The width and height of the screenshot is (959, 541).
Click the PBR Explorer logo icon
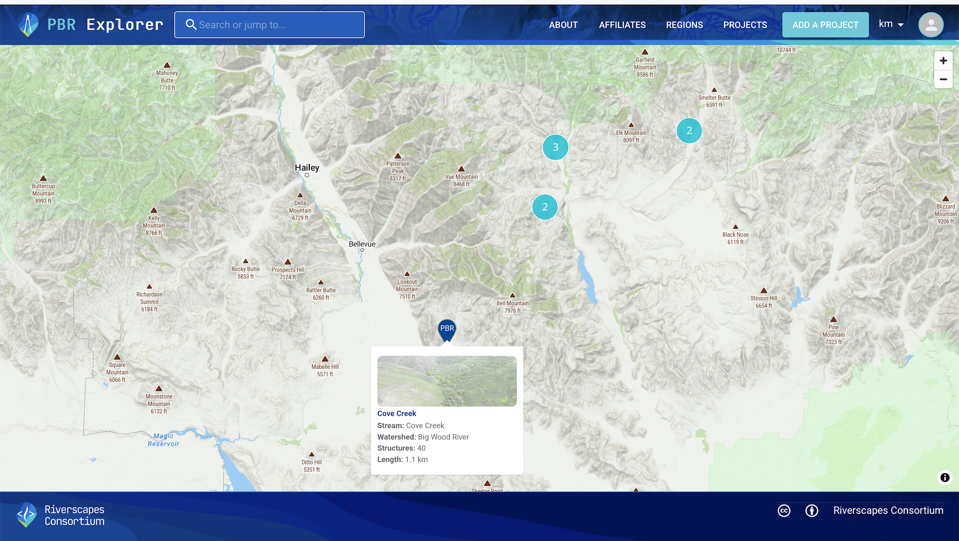pos(28,24)
